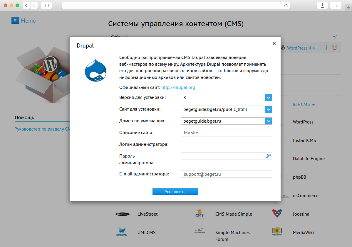Select MediaWiki in the CMS list

[x=303, y=233]
